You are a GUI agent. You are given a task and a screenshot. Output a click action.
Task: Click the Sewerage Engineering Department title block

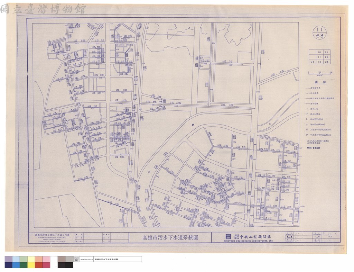tap(50, 238)
